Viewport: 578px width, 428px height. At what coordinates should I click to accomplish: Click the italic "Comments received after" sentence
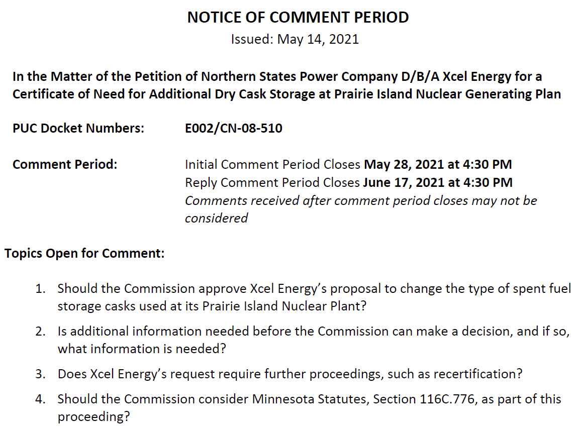point(360,200)
